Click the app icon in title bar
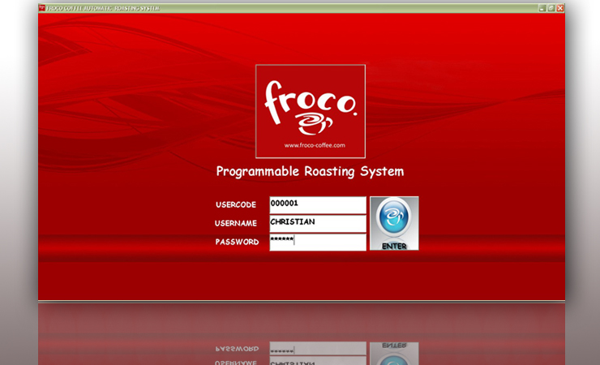600x365 pixels. [42, 8]
